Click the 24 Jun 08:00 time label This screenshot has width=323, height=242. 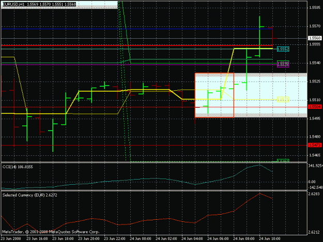coord(244,239)
